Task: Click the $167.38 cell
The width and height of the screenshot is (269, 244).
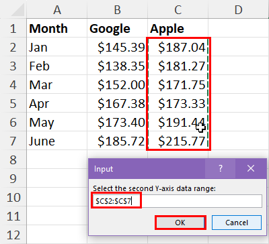Action: pos(117,104)
